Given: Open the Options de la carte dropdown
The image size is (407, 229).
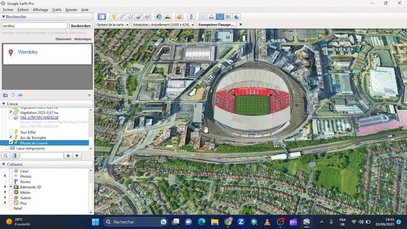Looking at the screenshot, I should coord(113,25).
